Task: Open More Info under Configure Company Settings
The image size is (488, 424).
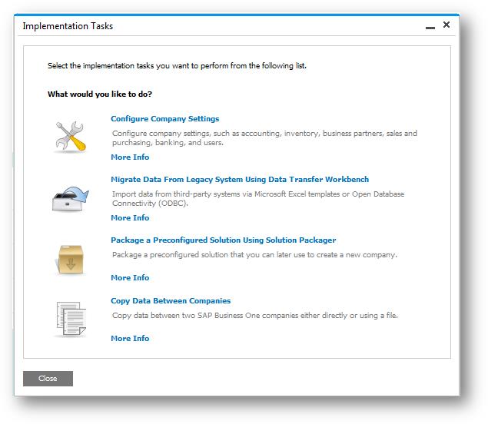Action: tap(130, 157)
